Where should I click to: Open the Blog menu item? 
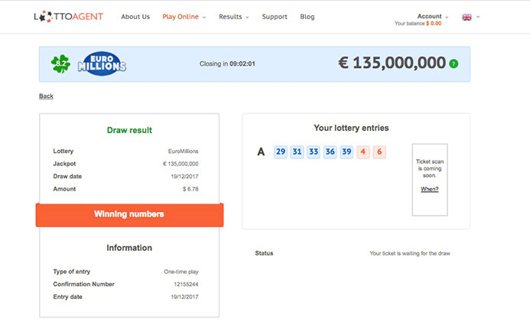click(307, 17)
